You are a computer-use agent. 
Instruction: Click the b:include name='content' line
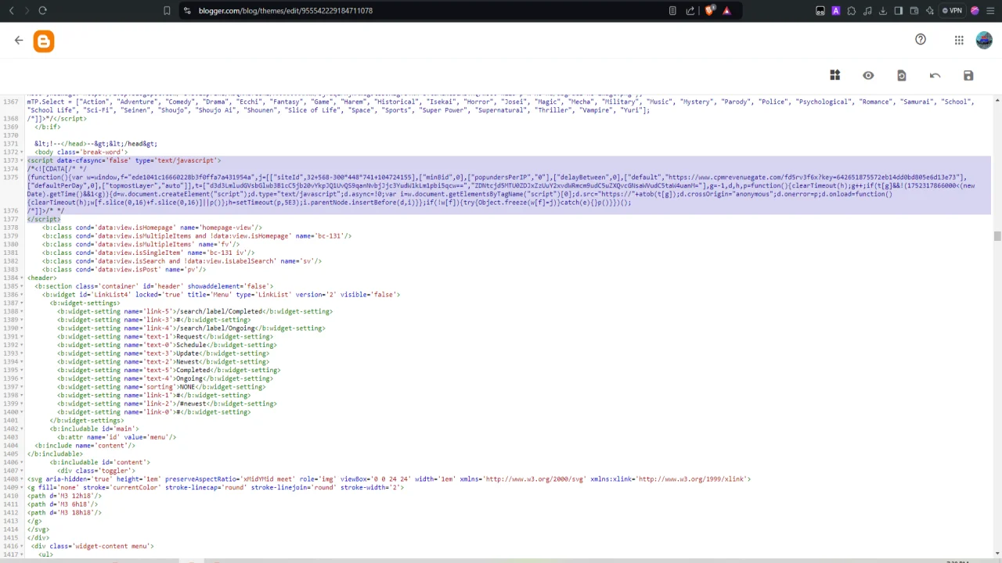[85, 446]
